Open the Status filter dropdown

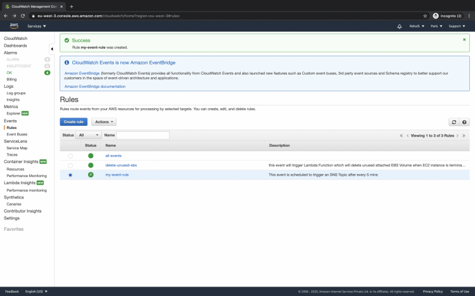point(89,135)
